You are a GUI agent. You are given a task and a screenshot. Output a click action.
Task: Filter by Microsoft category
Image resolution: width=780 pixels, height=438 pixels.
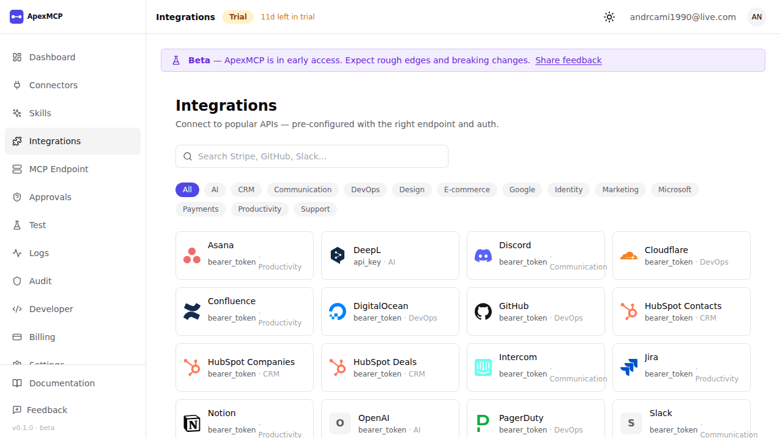coord(675,190)
